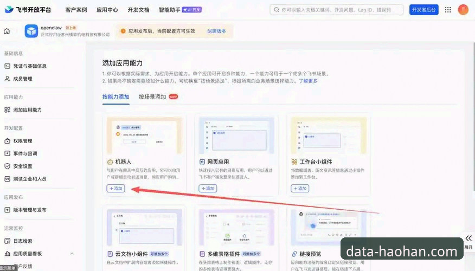Click the 事件与回调 icon

(x=7, y=153)
